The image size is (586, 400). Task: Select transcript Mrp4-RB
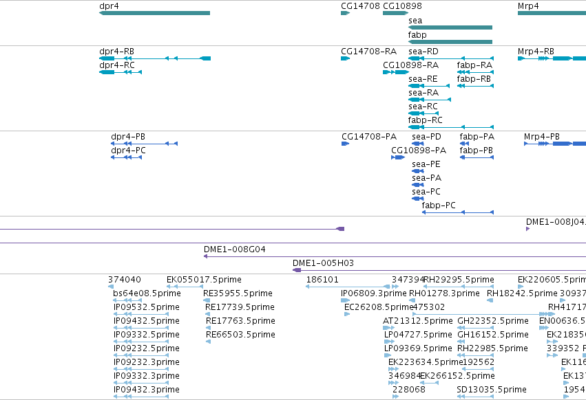(x=552, y=58)
